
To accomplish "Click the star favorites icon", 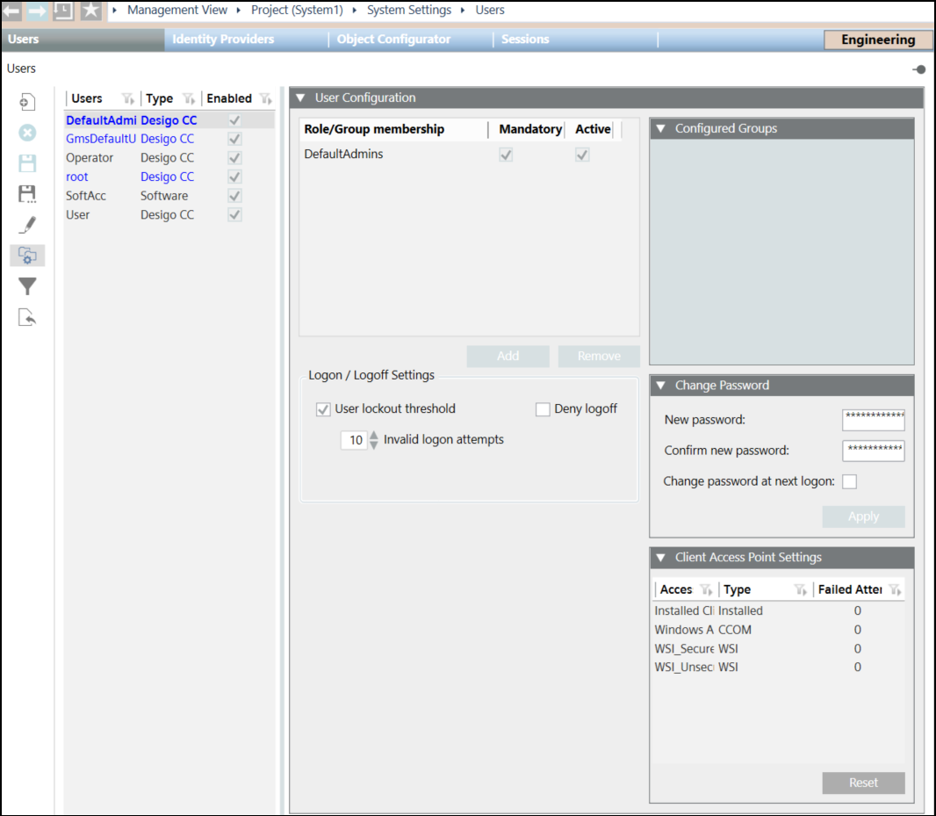I will pos(90,11).
